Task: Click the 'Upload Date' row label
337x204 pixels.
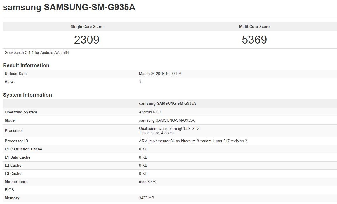Action: pos(15,74)
